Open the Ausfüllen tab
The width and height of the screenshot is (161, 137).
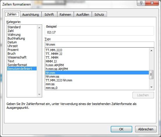coord(83,15)
